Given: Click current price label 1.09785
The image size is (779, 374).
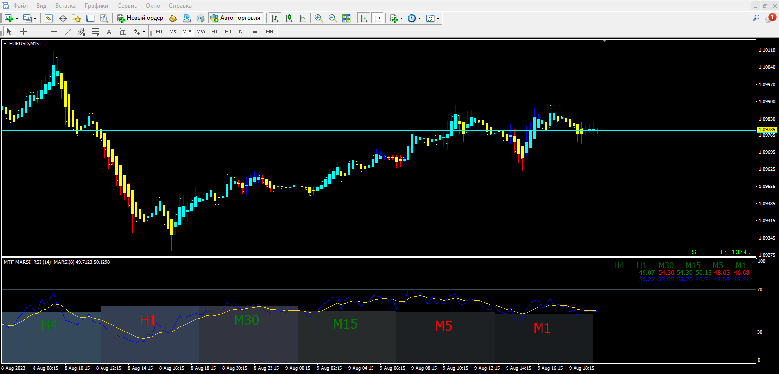Looking at the screenshot, I should point(767,130).
